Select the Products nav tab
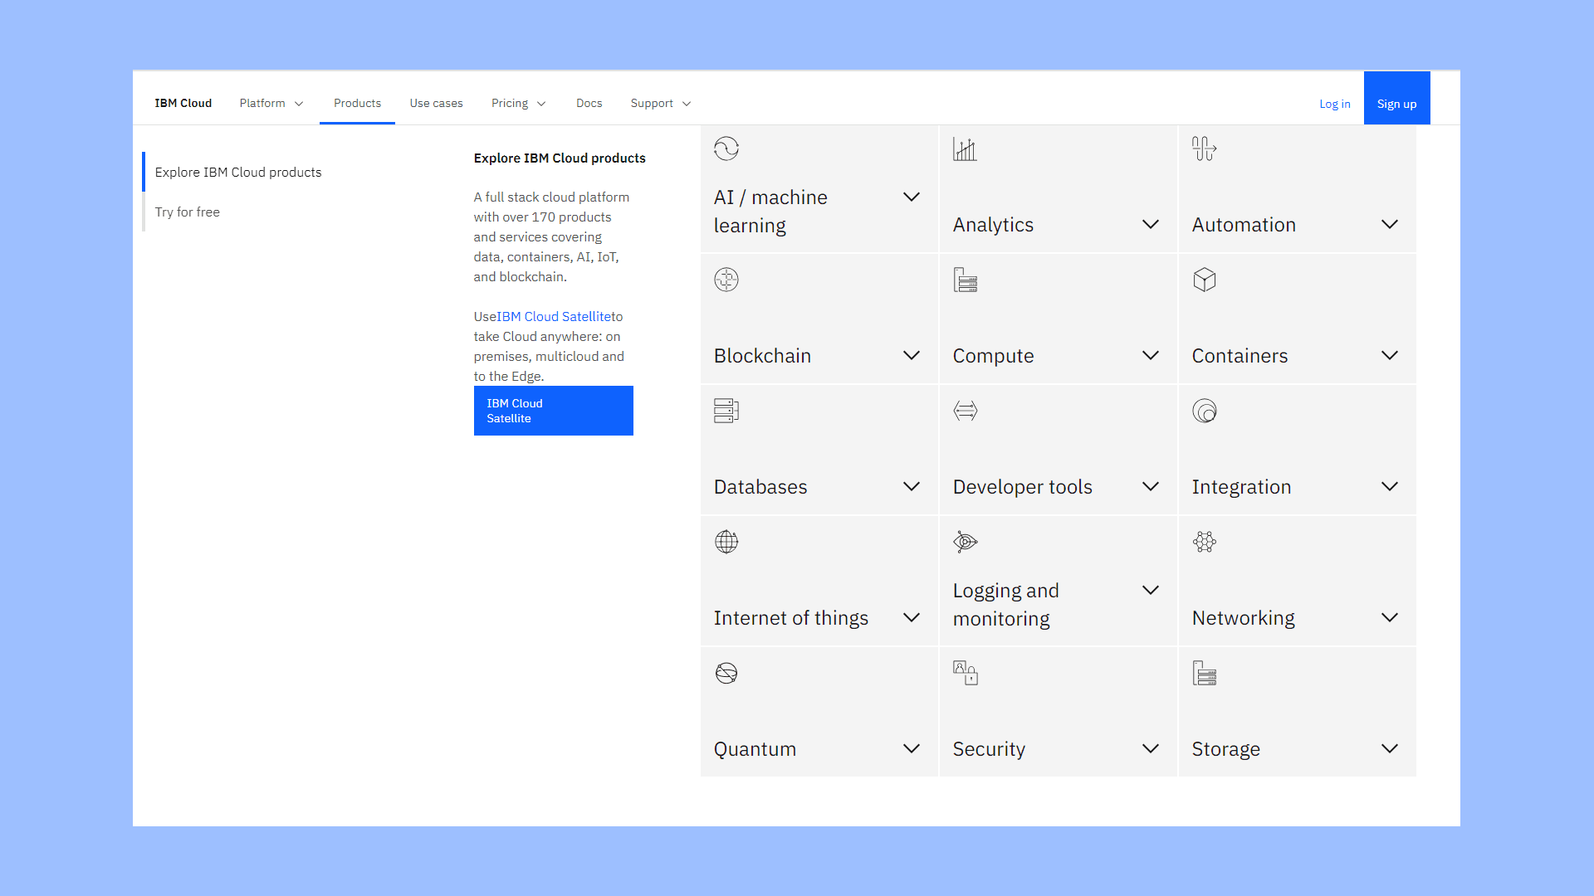Viewport: 1594px width, 896px height. pyautogui.click(x=357, y=103)
